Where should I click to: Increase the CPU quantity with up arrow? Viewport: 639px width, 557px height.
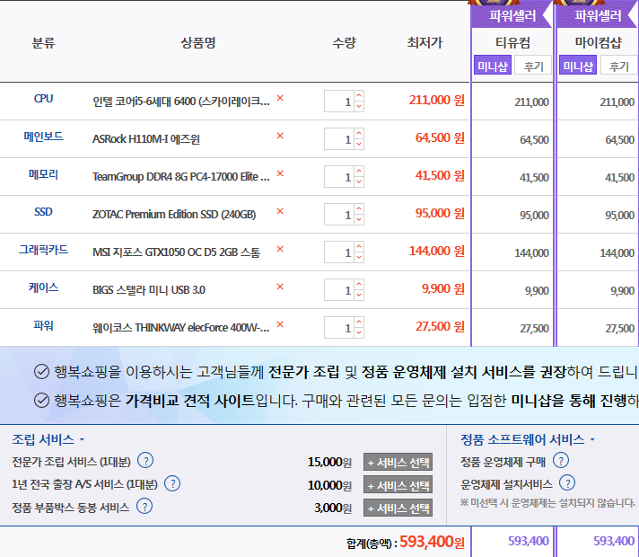click(x=359, y=96)
